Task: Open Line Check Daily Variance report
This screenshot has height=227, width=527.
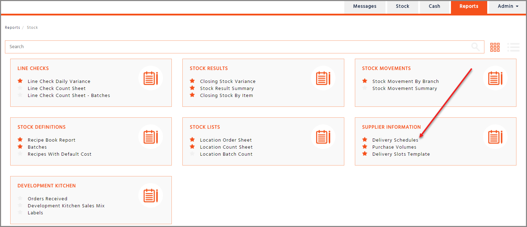Action: point(59,81)
